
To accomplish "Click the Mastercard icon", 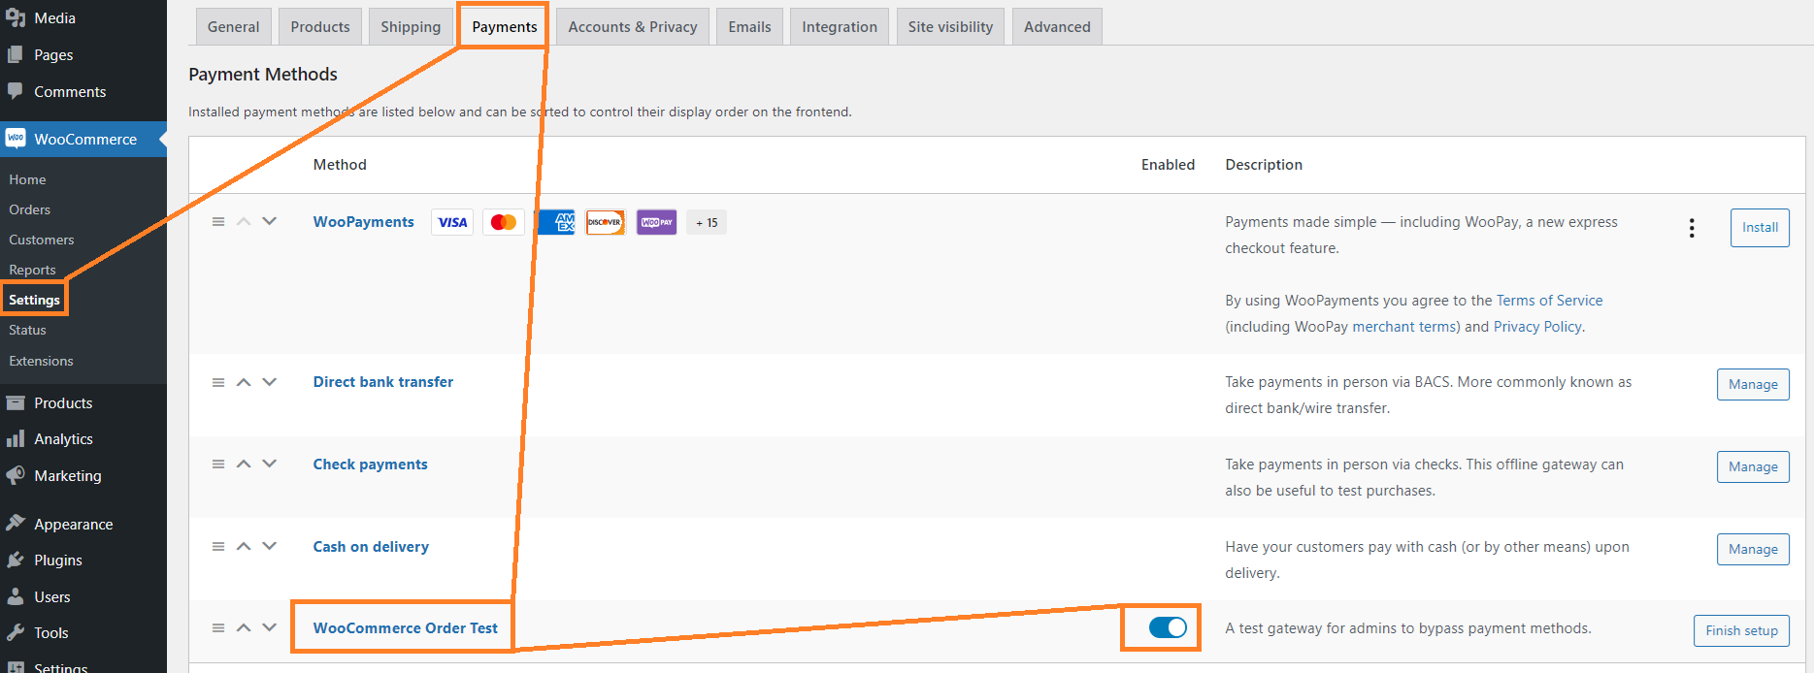I will [x=504, y=222].
